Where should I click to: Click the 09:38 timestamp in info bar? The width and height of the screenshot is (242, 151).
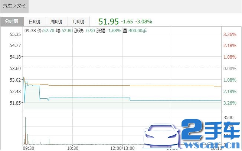(31, 30)
